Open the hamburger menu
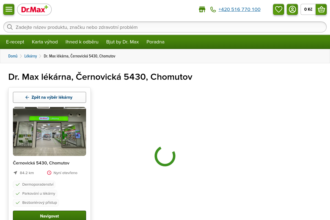Viewport: 330px width, 220px height. tap(9, 9)
